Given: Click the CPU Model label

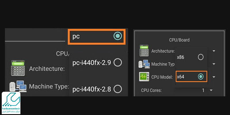Looking at the screenshot, I should [x=162, y=77].
